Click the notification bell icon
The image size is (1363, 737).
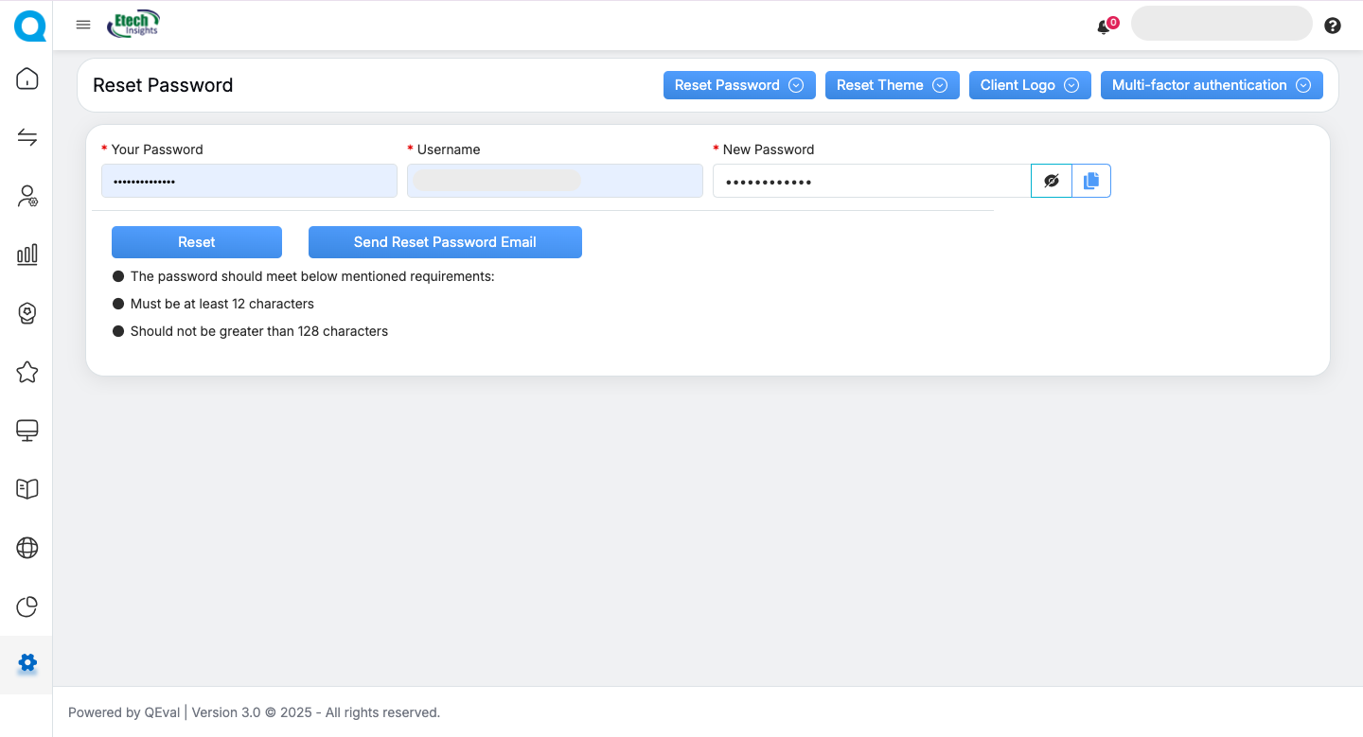click(x=1104, y=27)
